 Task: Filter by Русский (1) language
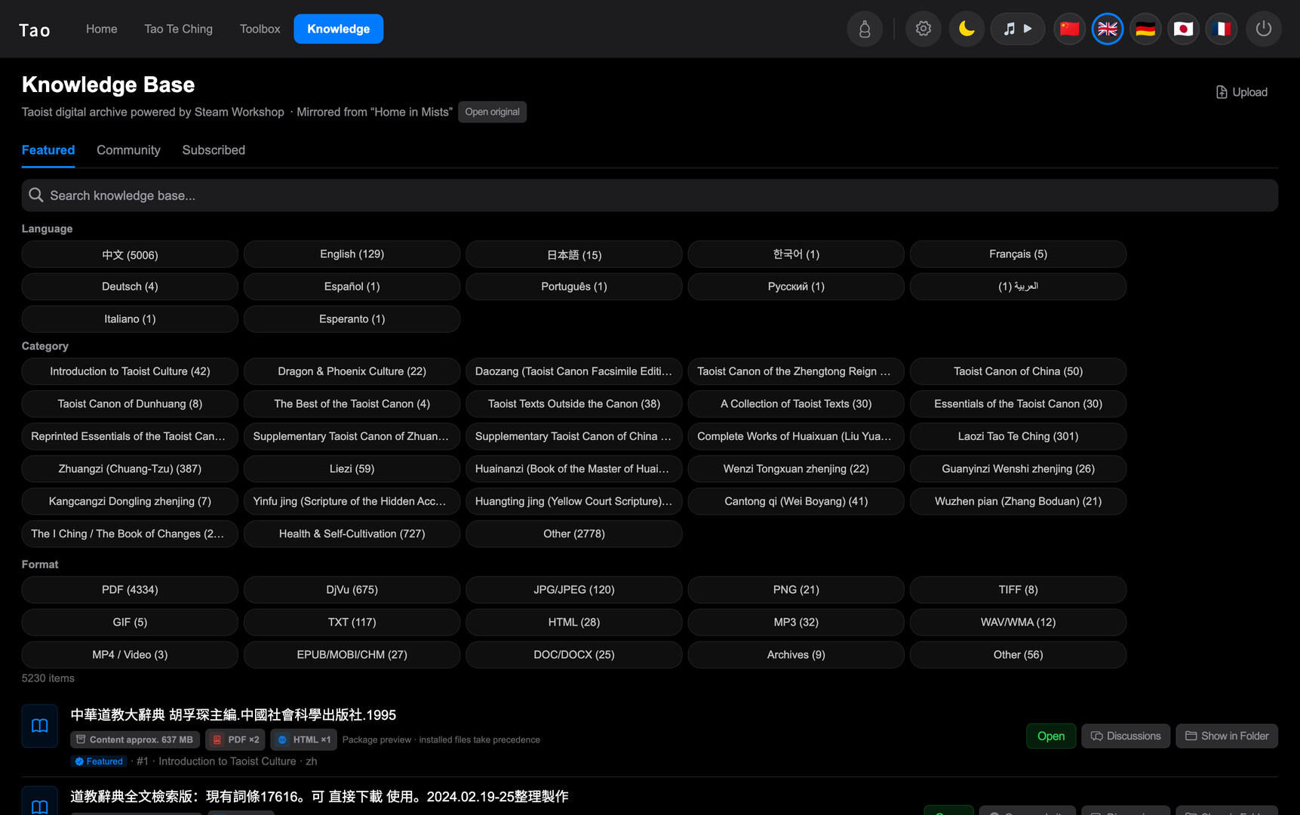[x=796, y=287]
